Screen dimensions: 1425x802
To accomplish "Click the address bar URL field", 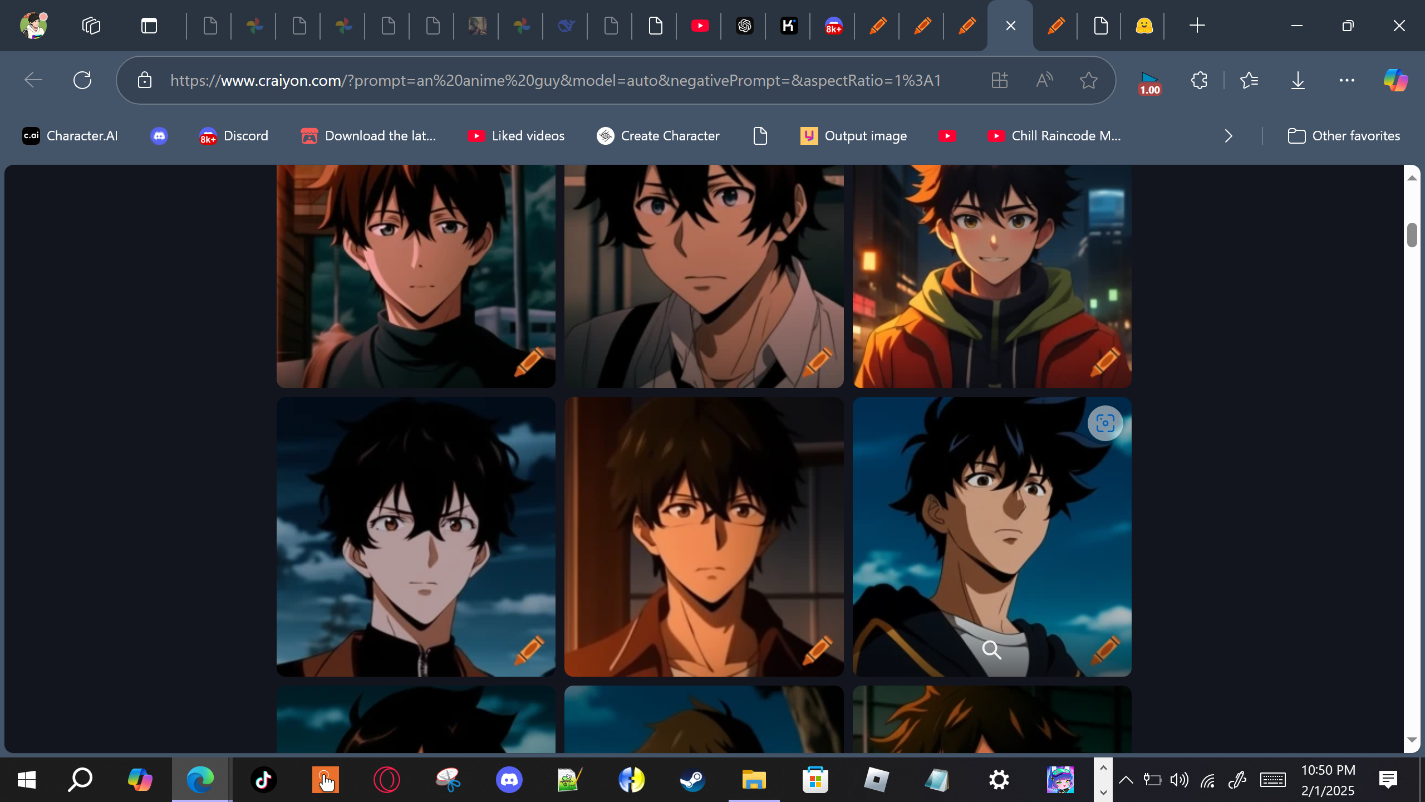I will tap(557, 81).
